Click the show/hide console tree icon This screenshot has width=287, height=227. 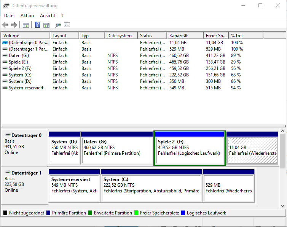point(26,25)
